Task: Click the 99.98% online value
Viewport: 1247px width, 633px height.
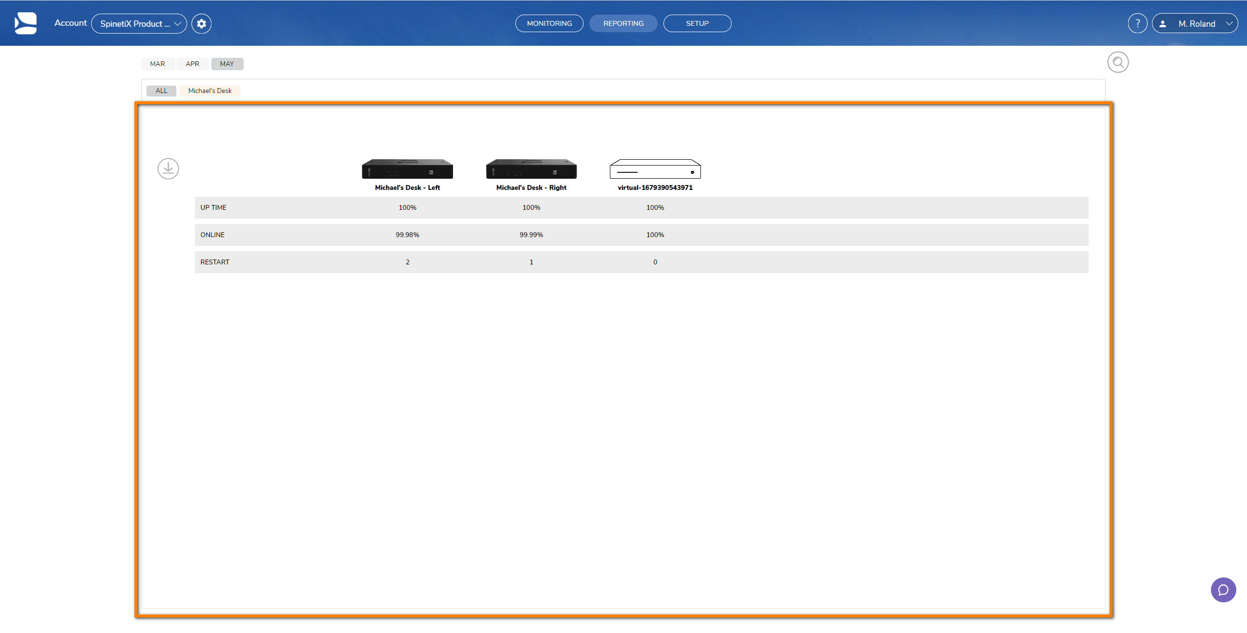Action: [407, 235]
